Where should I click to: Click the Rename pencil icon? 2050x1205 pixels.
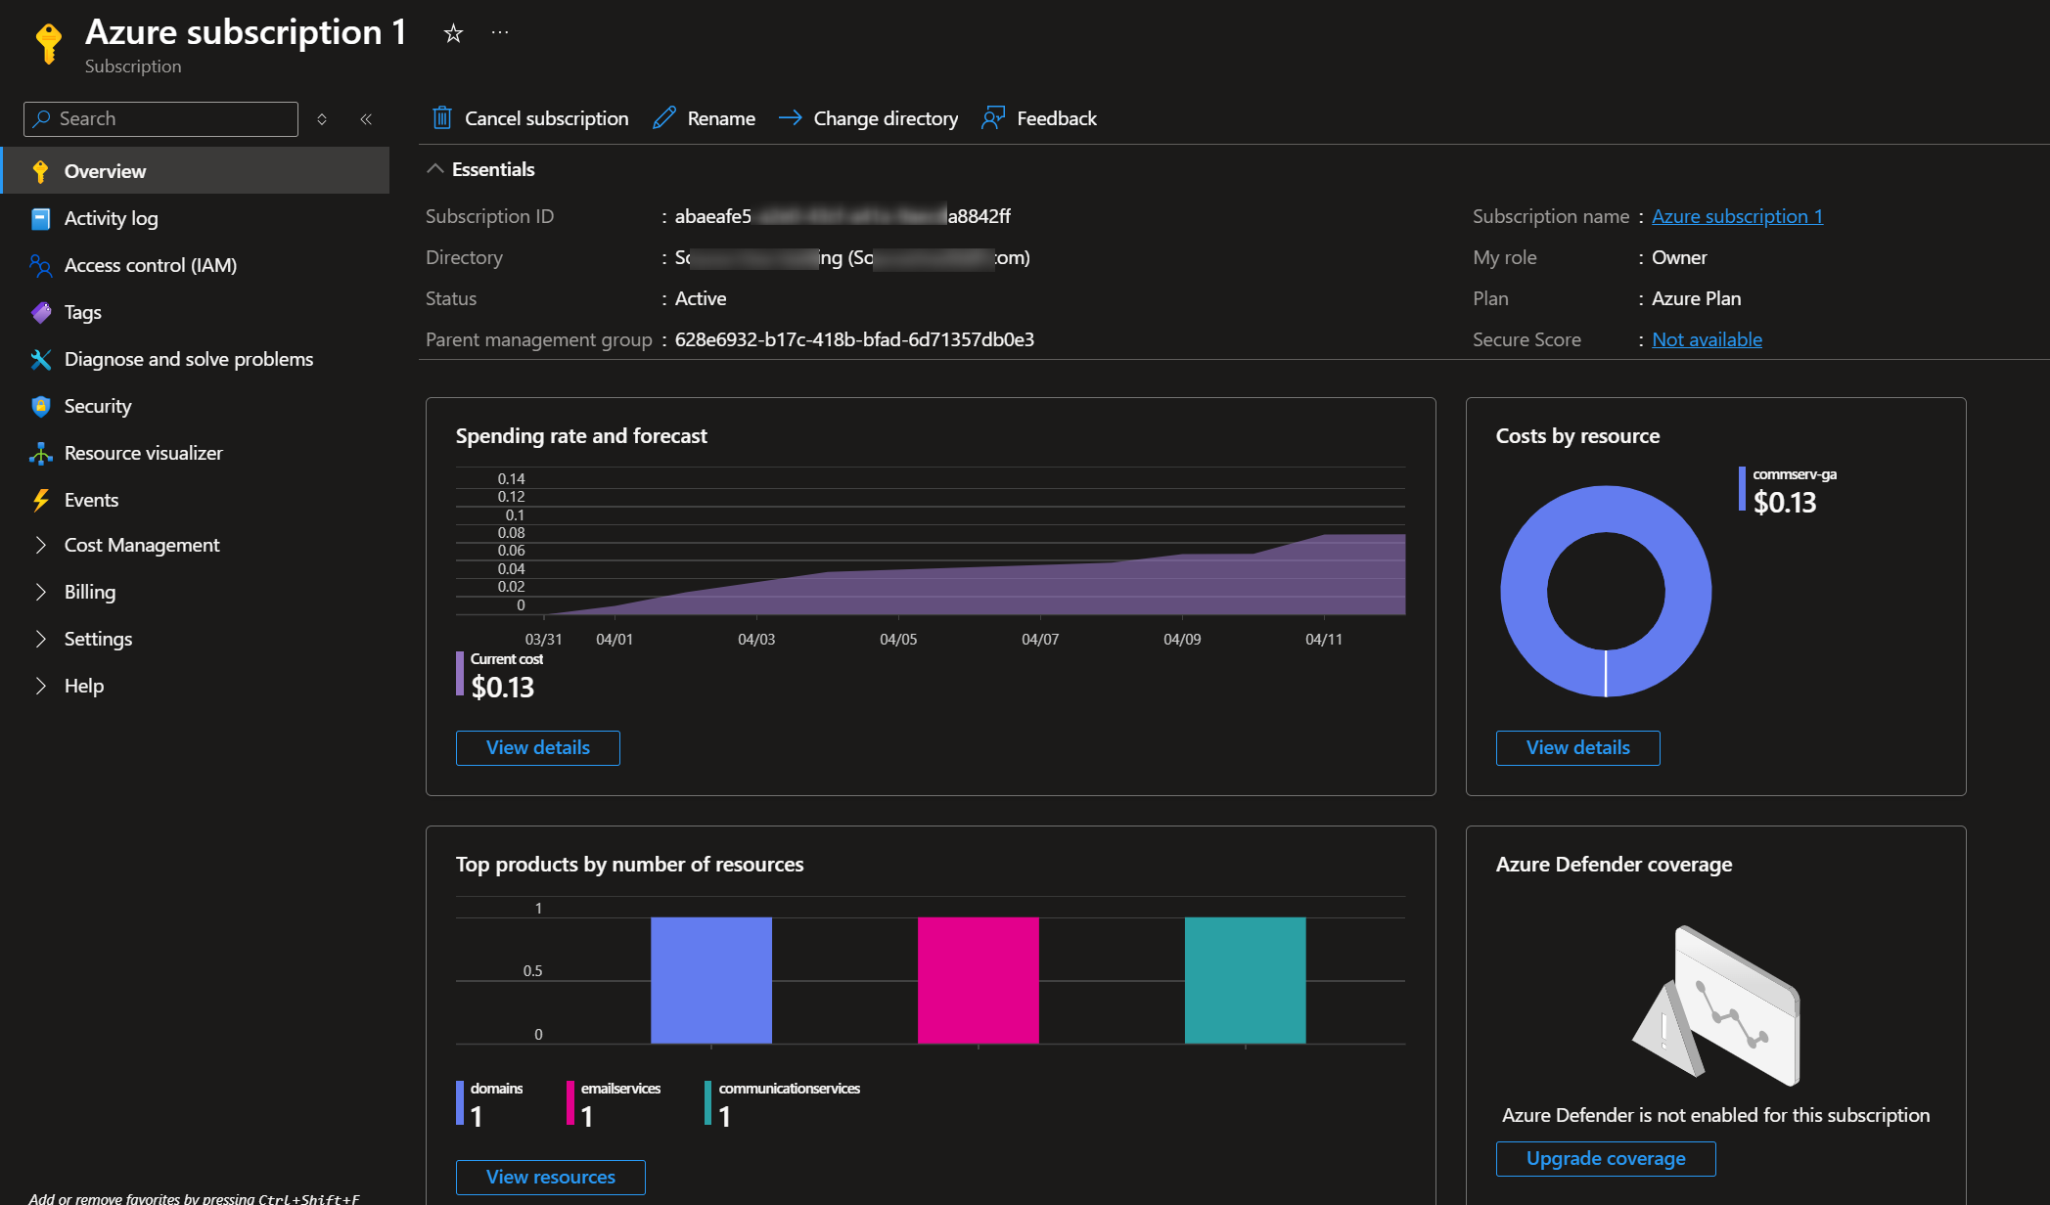pos(664,118)
